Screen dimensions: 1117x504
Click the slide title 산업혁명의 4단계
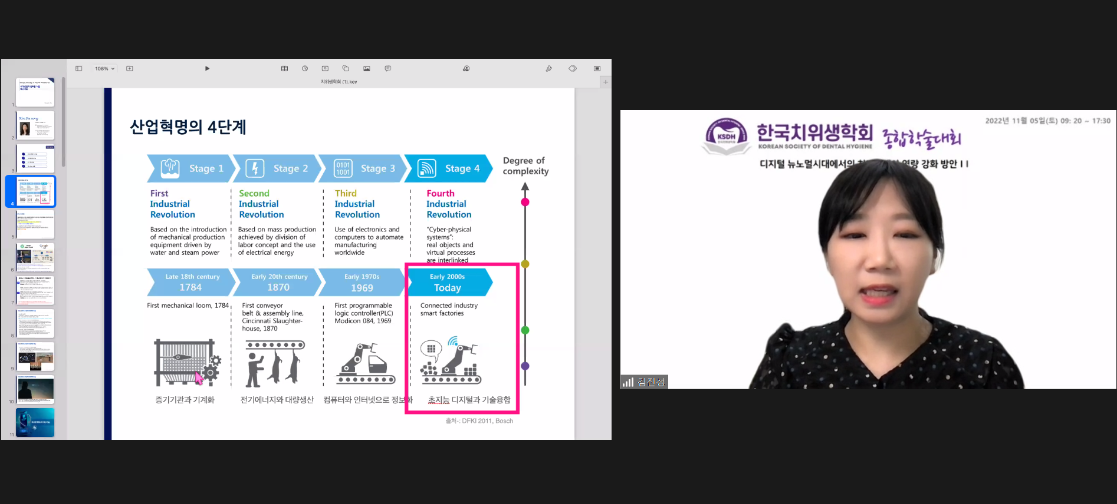[188, 127]
